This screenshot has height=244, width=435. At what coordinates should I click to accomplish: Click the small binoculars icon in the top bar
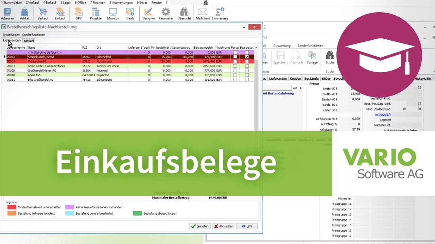[x=206, y=3]
